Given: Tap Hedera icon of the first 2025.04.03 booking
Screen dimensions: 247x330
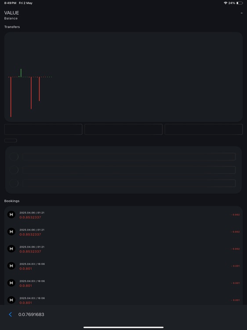Looking at the screenshot, I should tap(11, 266).
